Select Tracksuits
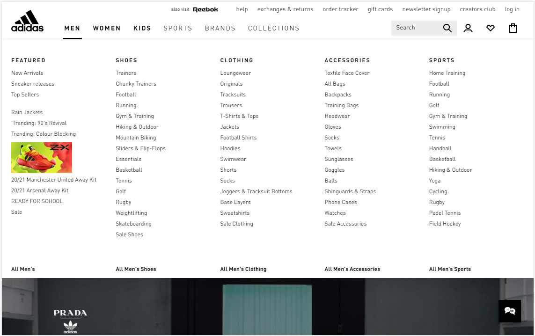Viewport: 535px width, 336px height. point(233,95)
